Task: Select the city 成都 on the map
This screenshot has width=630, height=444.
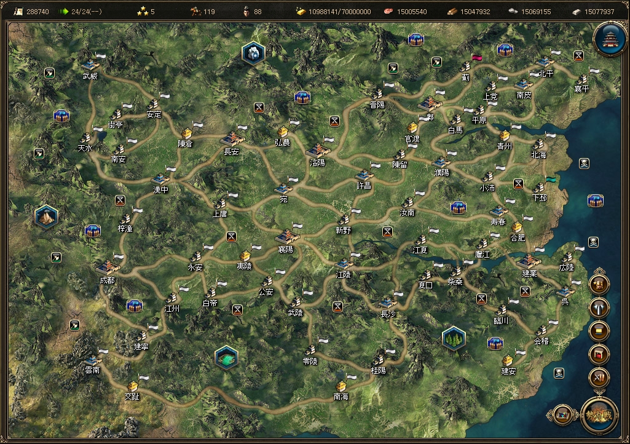Action: pyautogui.click(x=108, y=271)
